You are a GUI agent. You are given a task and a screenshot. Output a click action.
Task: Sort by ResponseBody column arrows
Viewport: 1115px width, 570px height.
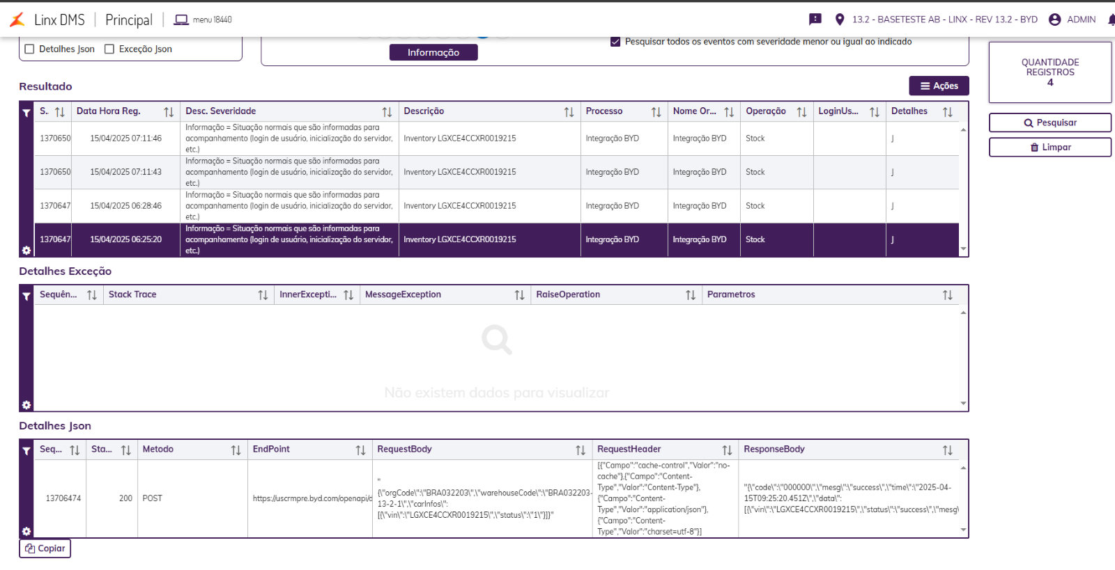[947, 450]
